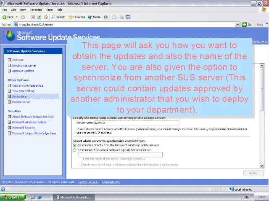Select the Set options link
The height and width of the screenshot is (201, 269).
(19, 97)
